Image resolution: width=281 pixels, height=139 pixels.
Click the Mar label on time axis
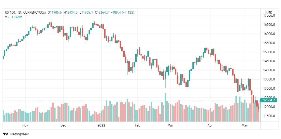[x=170, y=125]
